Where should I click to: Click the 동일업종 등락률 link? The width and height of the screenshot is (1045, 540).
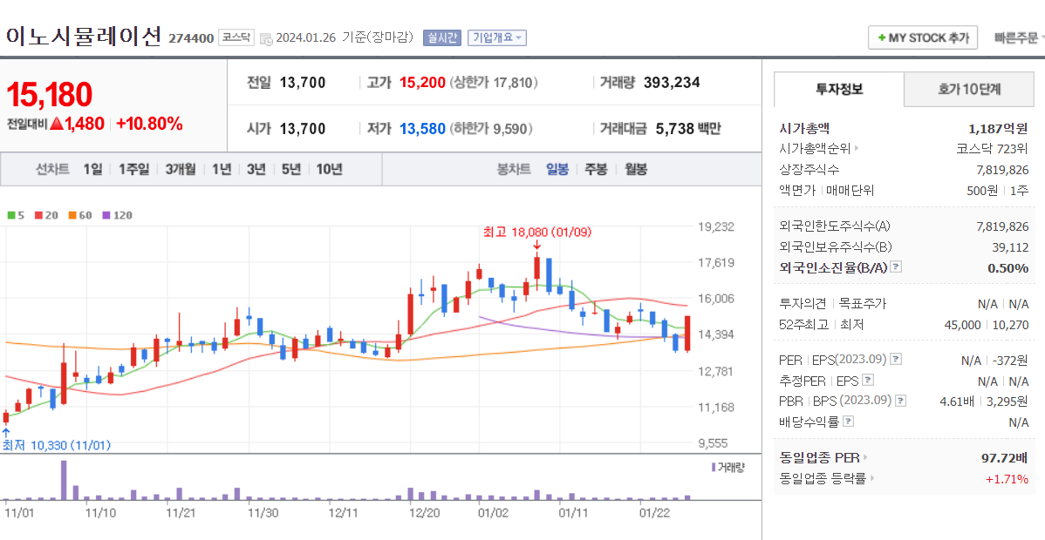(x=823, y=478)
